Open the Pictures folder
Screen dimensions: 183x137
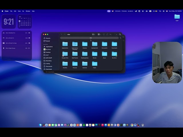75,65
